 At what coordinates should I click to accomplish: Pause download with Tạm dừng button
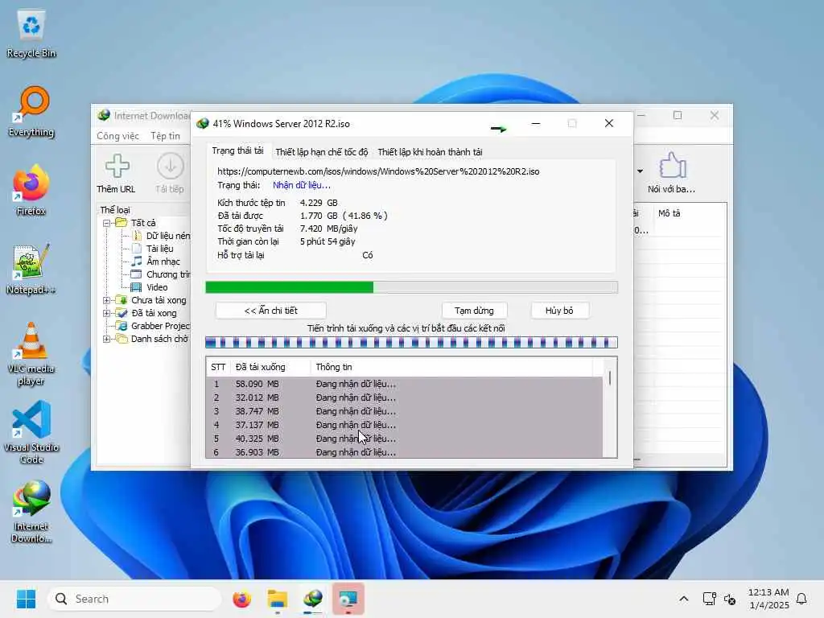(x=474, y=311)
